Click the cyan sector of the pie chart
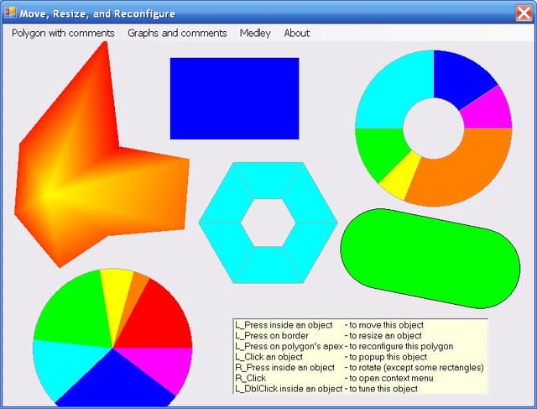This screenshot has width=537, height=409. [64, 367]
